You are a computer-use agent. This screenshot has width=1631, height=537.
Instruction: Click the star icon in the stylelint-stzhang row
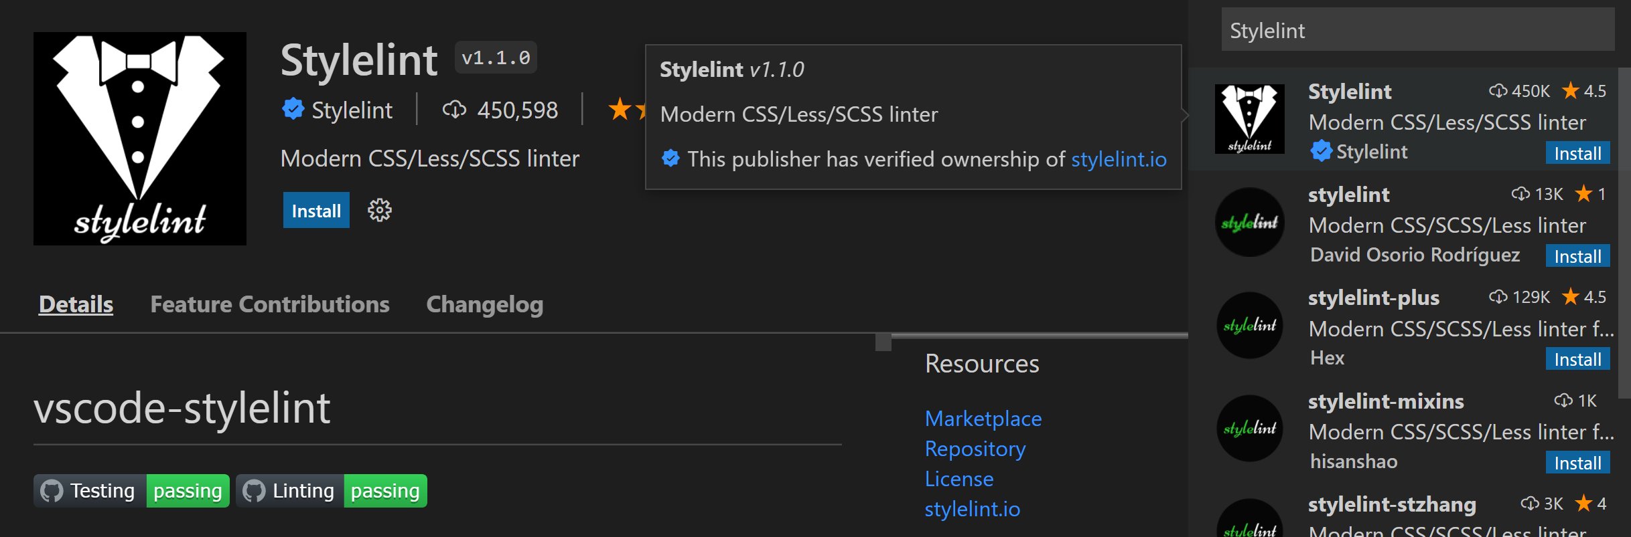click(1583, 503)
